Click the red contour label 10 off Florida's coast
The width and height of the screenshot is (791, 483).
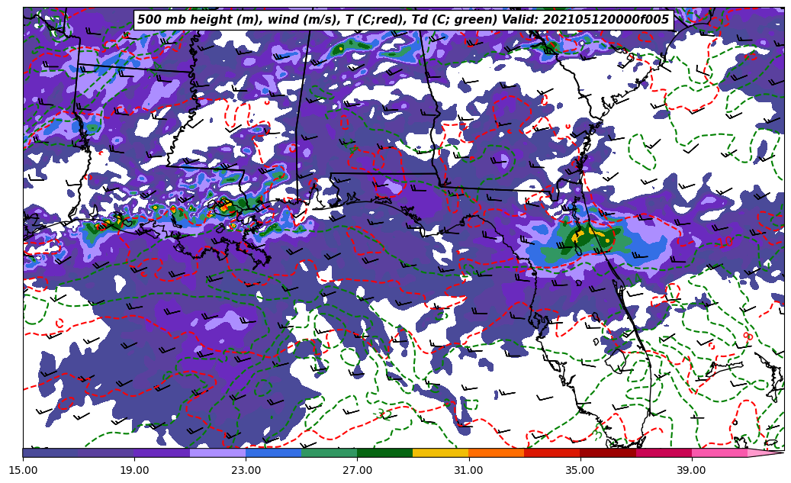[x=725, y=241]
